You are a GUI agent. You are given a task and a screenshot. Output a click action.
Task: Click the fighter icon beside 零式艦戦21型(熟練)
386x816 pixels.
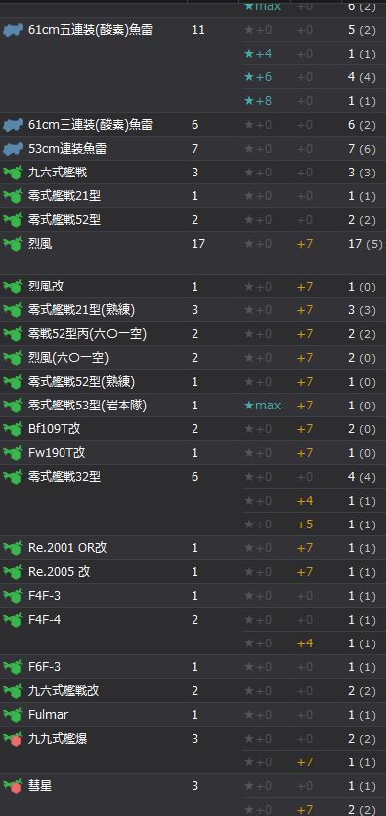[13, 310]
